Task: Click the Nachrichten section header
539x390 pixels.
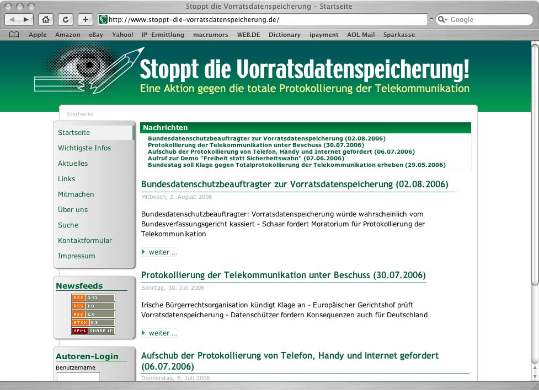Action: [x=305, y=128]
